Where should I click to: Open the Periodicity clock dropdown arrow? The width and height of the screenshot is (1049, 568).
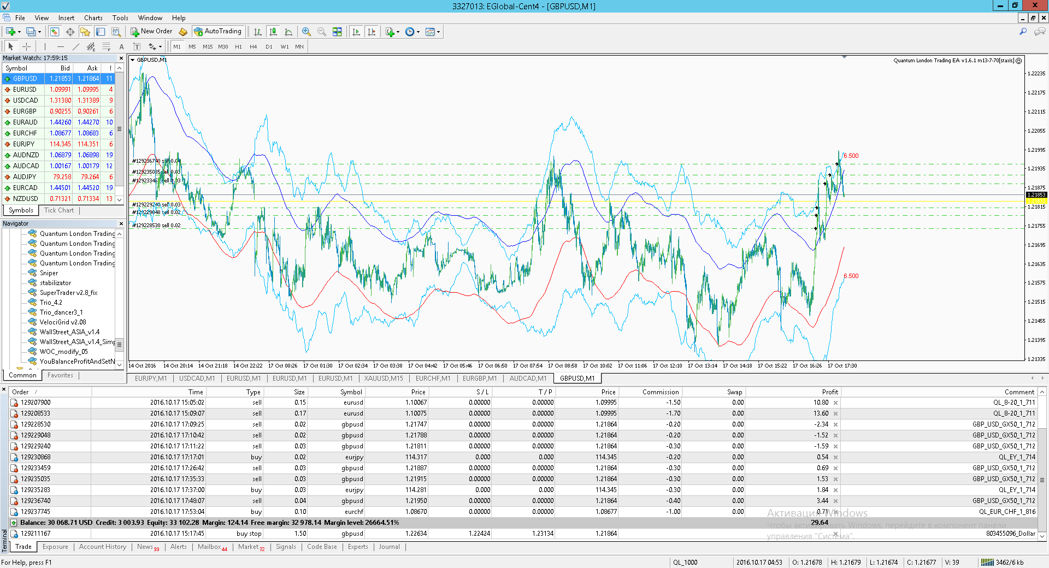tap(419, 32)
